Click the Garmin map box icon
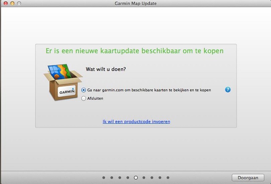This screenshot has width=271, height=184. pos(63,82)
